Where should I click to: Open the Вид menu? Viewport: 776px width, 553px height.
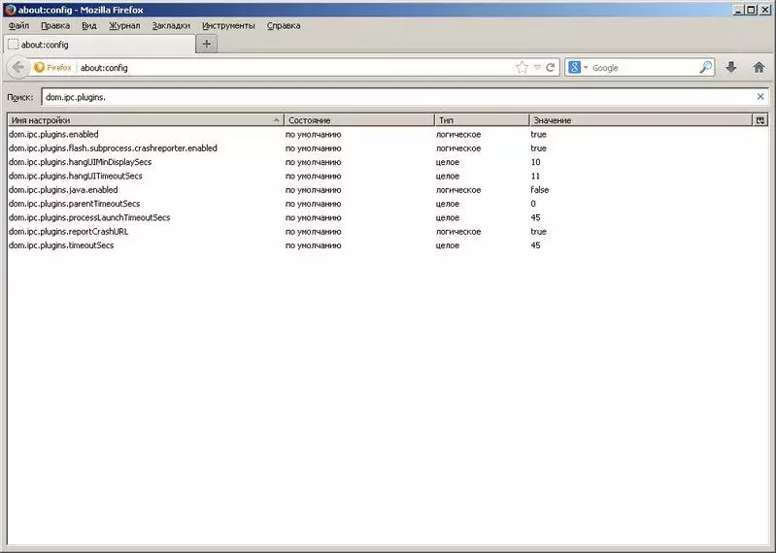89,25
